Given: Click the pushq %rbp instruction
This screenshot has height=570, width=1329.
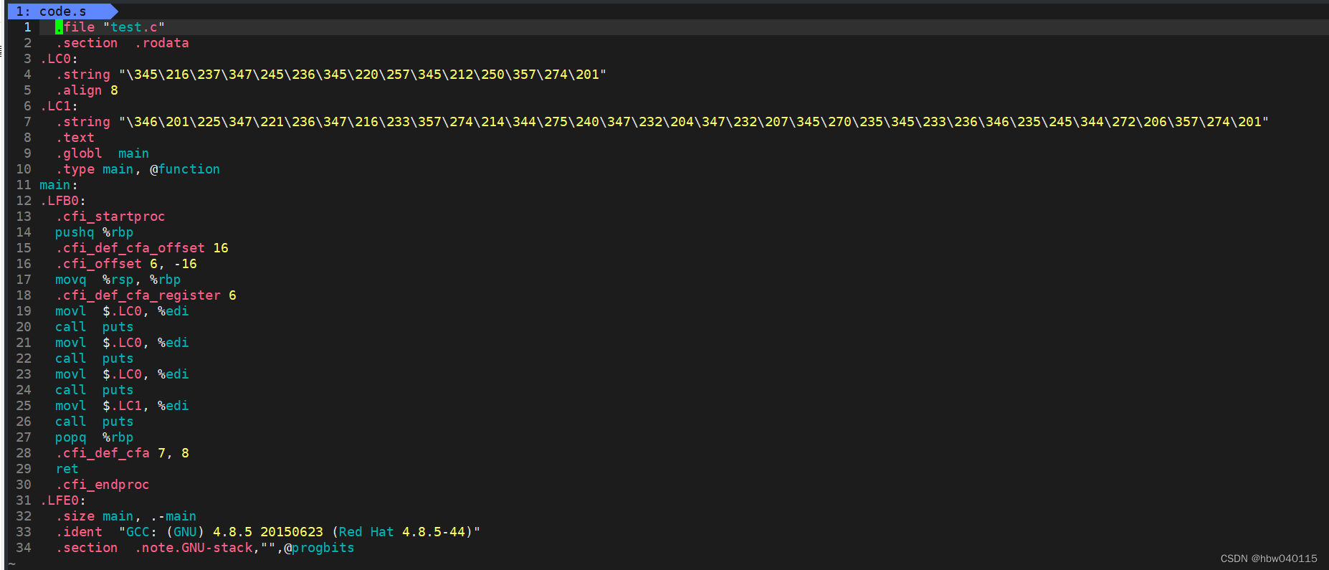Looking at the screenshot, I should tap(95, 232).
